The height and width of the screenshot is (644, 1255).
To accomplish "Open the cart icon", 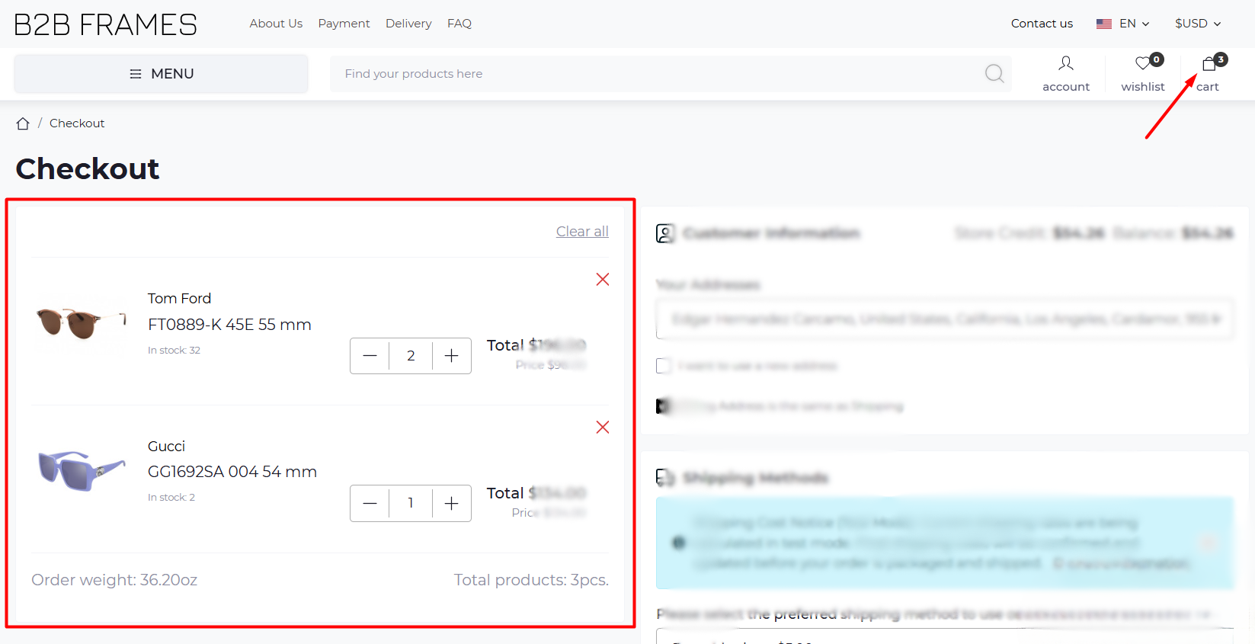I will [x=1209, y=64].
